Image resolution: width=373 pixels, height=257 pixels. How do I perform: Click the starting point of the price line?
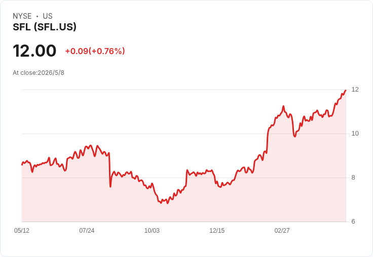tap(22, 164)
